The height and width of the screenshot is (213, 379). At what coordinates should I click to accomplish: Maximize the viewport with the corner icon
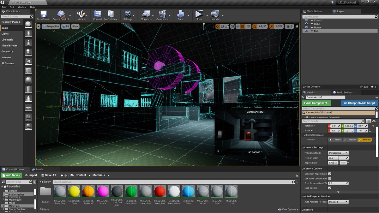click(297, 27)
